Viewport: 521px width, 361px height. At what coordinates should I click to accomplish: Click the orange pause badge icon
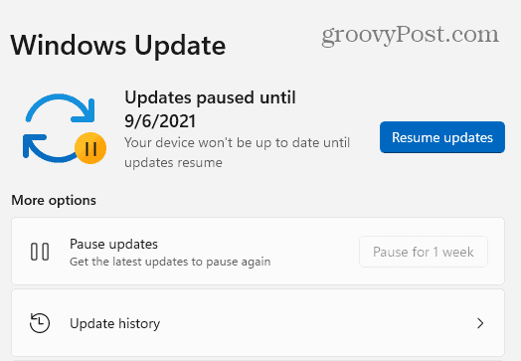point(90,148)
